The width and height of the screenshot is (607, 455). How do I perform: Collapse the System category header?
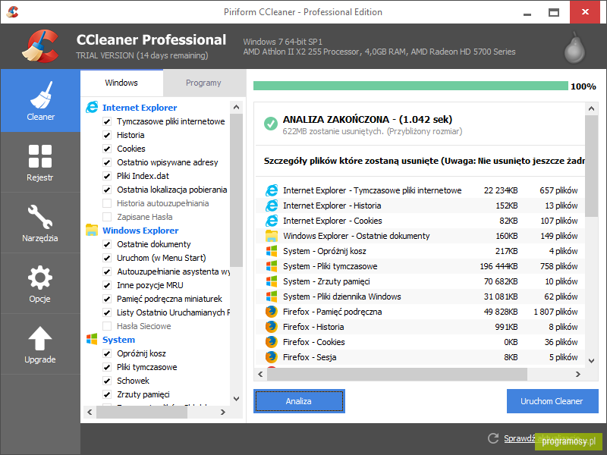pos(118,340)
